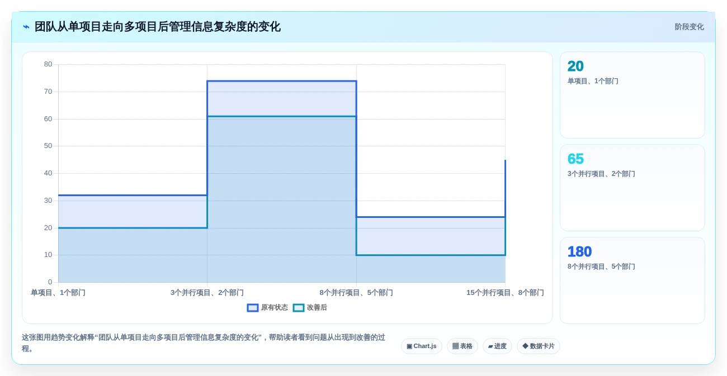Click x-axis label 8个并行项目、5个部门
This screenshot has width=727, height=376.
[x=356, y=293]
